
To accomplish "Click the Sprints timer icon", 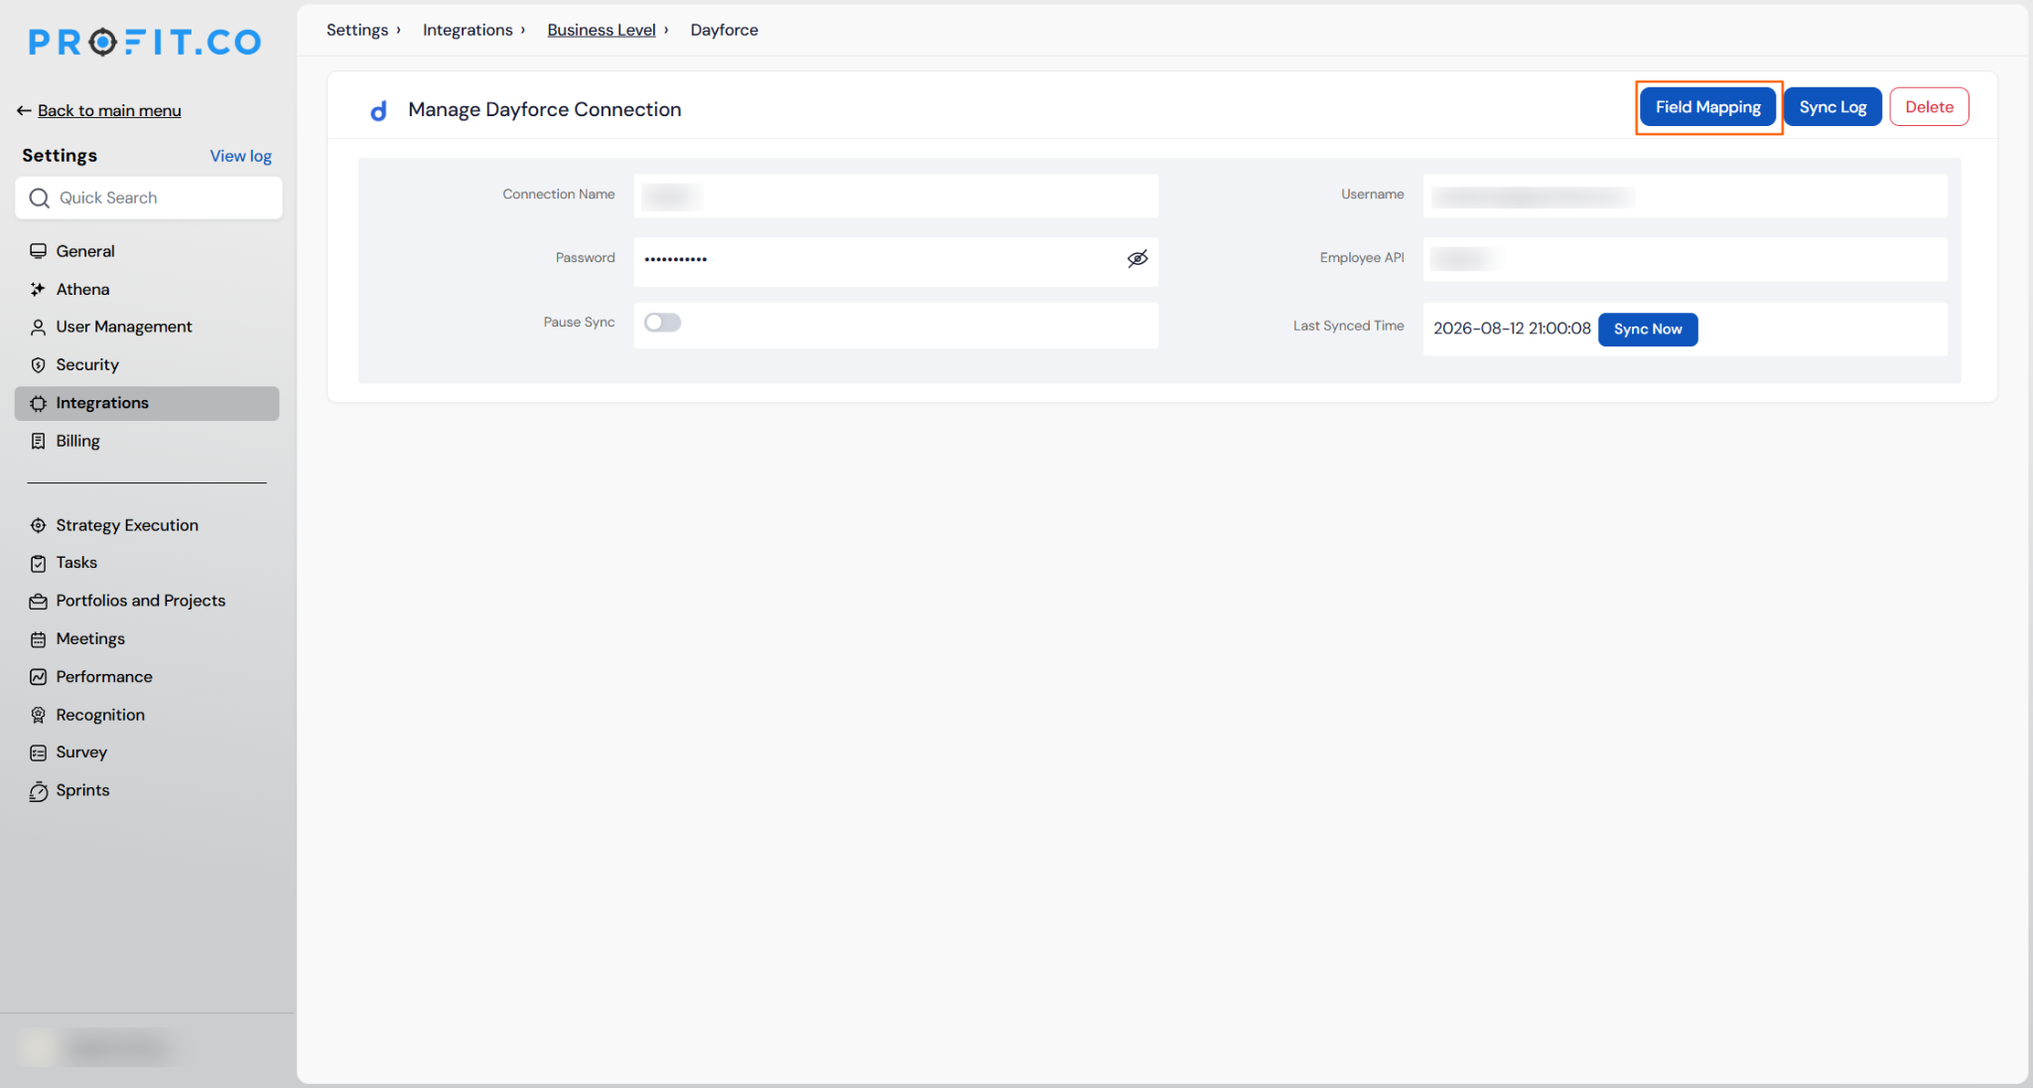I will pyautogui.click(x=38, y=791).
